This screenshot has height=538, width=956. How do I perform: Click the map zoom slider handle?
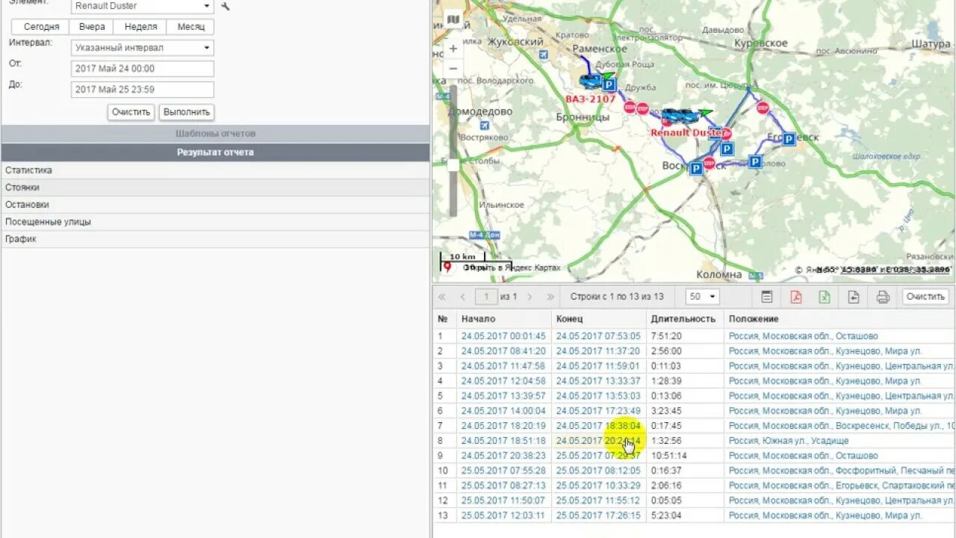click(453, 164)
